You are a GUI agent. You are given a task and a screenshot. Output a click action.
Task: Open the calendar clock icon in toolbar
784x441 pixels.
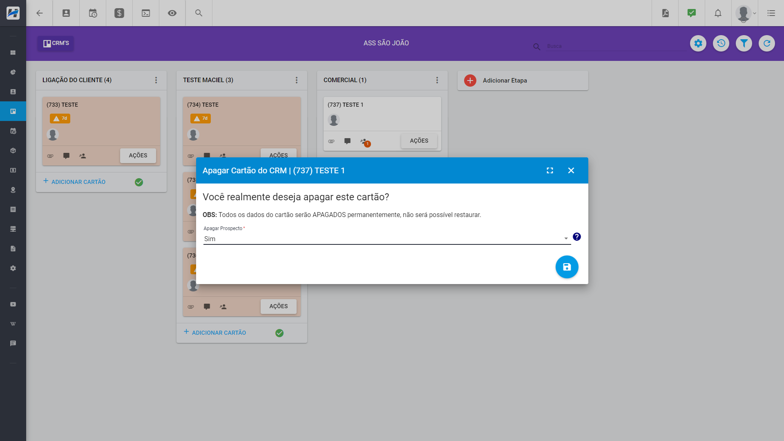pyautogui.click(x=93, y=13)
